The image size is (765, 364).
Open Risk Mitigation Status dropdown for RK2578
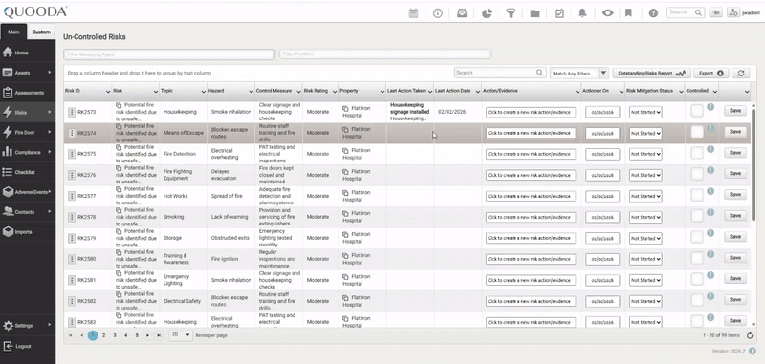point(645,217)
